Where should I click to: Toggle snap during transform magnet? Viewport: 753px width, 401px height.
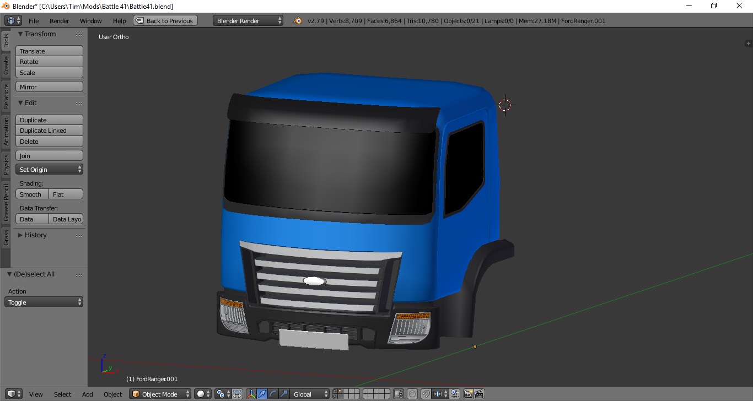point(426,394)
